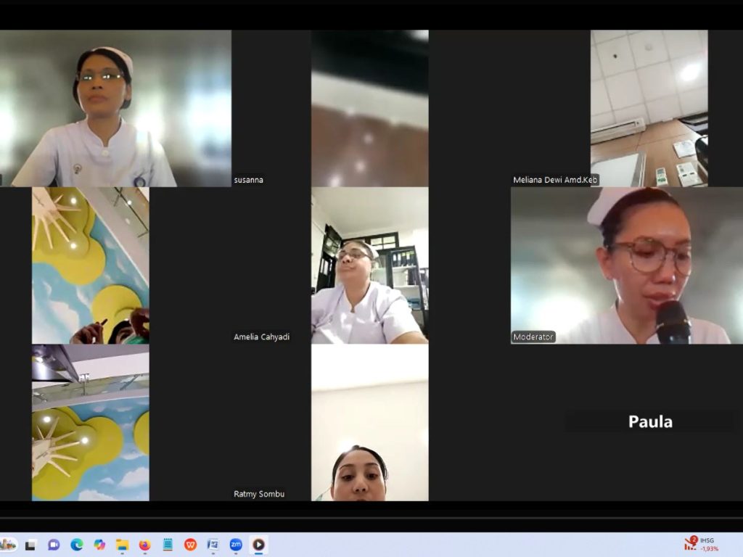This screenshot has height=557, width=743.
Task: Click the Copilot icon in the taskbar
Action: click(99, 545)
